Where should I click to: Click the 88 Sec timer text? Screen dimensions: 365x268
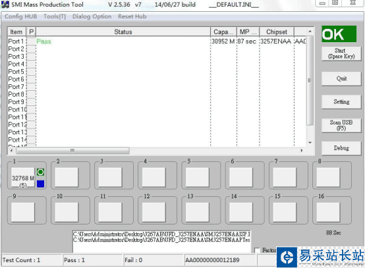pyautogui.click(x=333, y=232)
